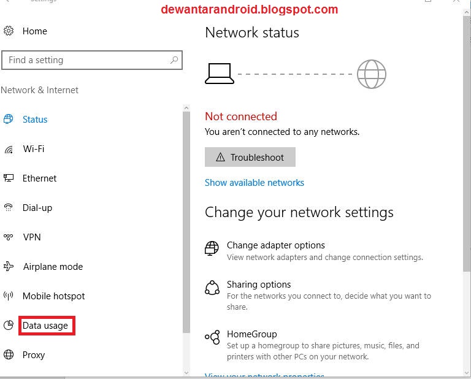Click the Proxy globe icon
The image size is (471, 379).
(9, 354)
